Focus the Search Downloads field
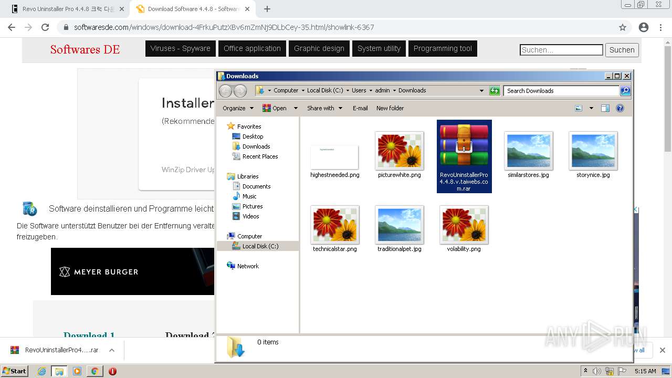 (x=561, y=91)
